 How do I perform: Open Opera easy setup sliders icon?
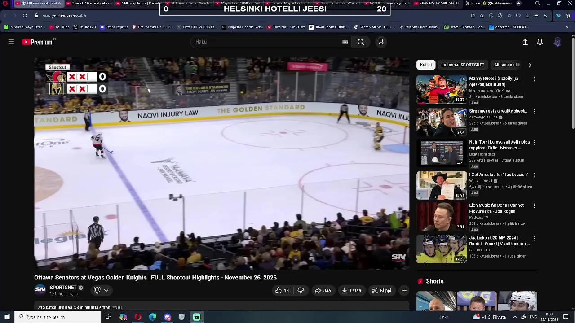(x=536, y=16)
